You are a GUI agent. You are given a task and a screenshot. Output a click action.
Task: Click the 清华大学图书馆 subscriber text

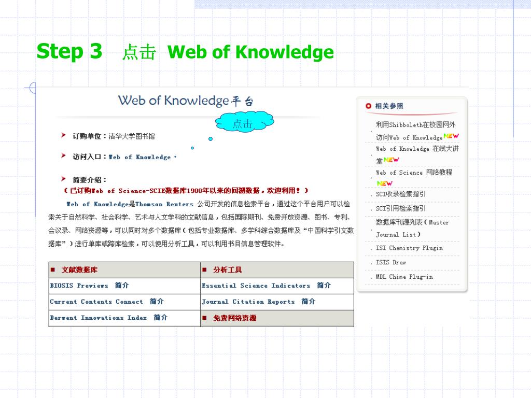[132, 136]
